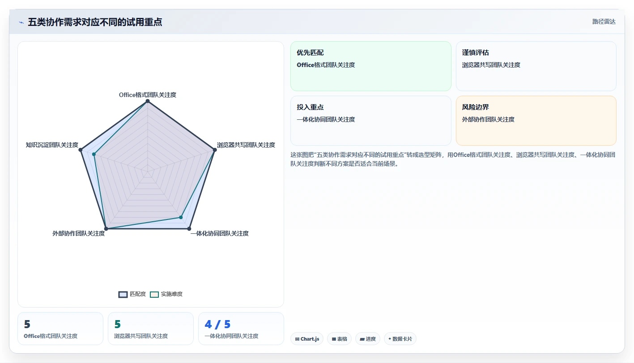634x363 pixels.
Task: Click the 进度 tag chip
Action: coord(368,339)
